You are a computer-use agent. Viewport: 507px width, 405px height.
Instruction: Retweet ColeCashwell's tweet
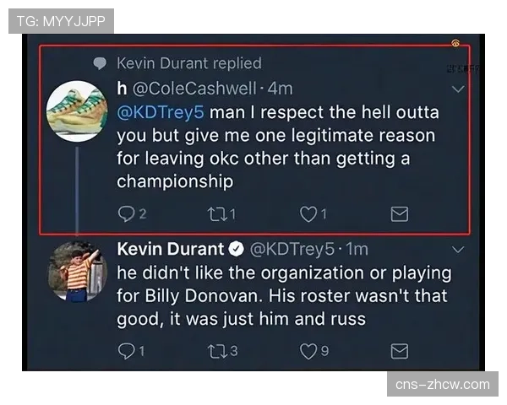(215, 214)
